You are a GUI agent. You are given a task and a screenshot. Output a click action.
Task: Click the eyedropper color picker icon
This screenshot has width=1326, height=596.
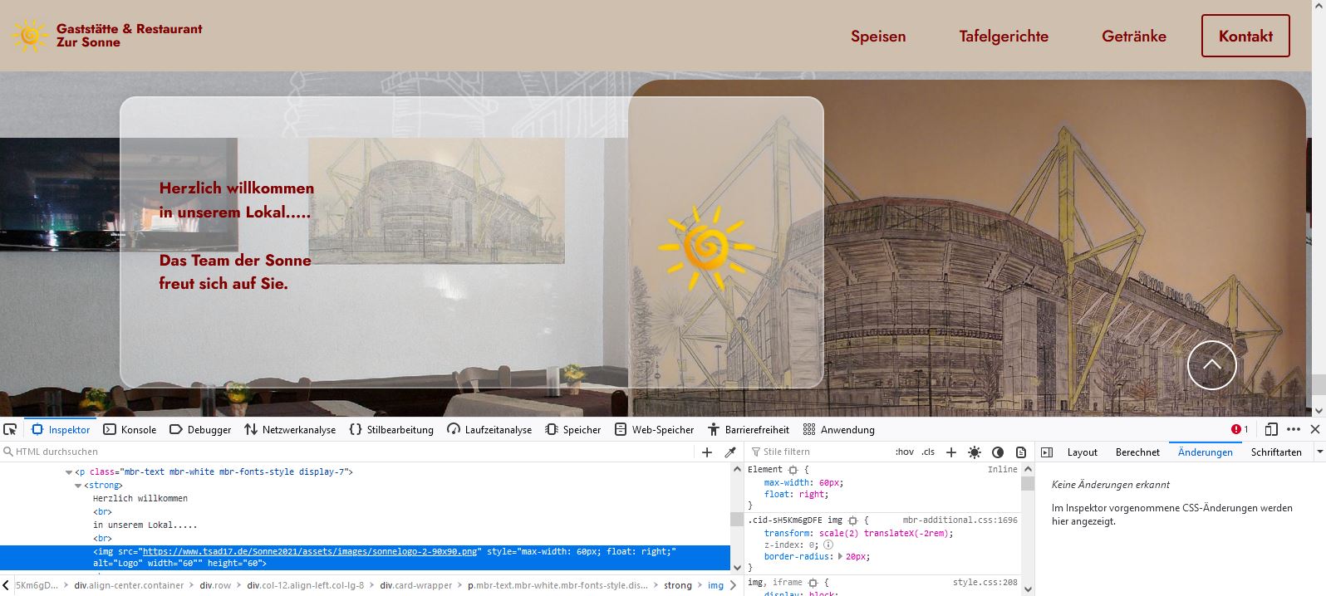tap(730, 452)
